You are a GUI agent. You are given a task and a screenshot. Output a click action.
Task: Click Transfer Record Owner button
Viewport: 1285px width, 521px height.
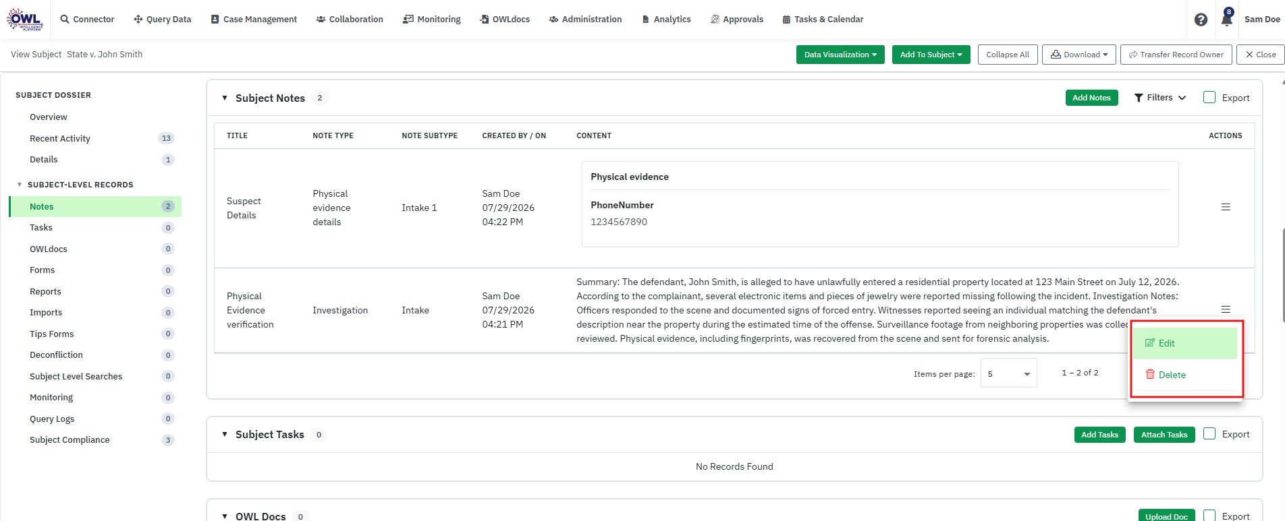[x=1176, y=55]
